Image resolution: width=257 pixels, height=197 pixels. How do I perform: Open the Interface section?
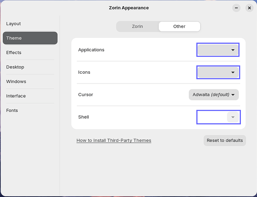(30, 96)
